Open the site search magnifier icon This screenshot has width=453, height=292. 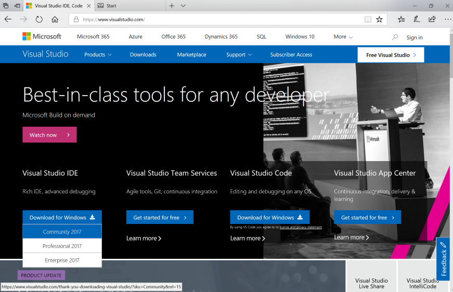(x=395, y=37)
